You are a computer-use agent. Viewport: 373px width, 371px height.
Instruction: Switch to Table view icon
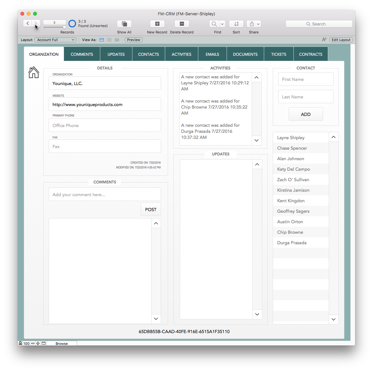(x=117, y=40)
